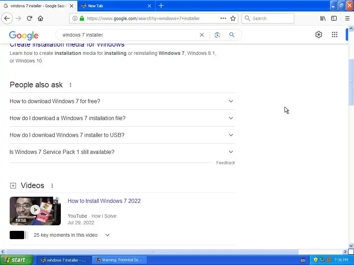The image size is (354, 265).
Task: Toggle the sidebar view icon
Action: (x=334, y=18)
